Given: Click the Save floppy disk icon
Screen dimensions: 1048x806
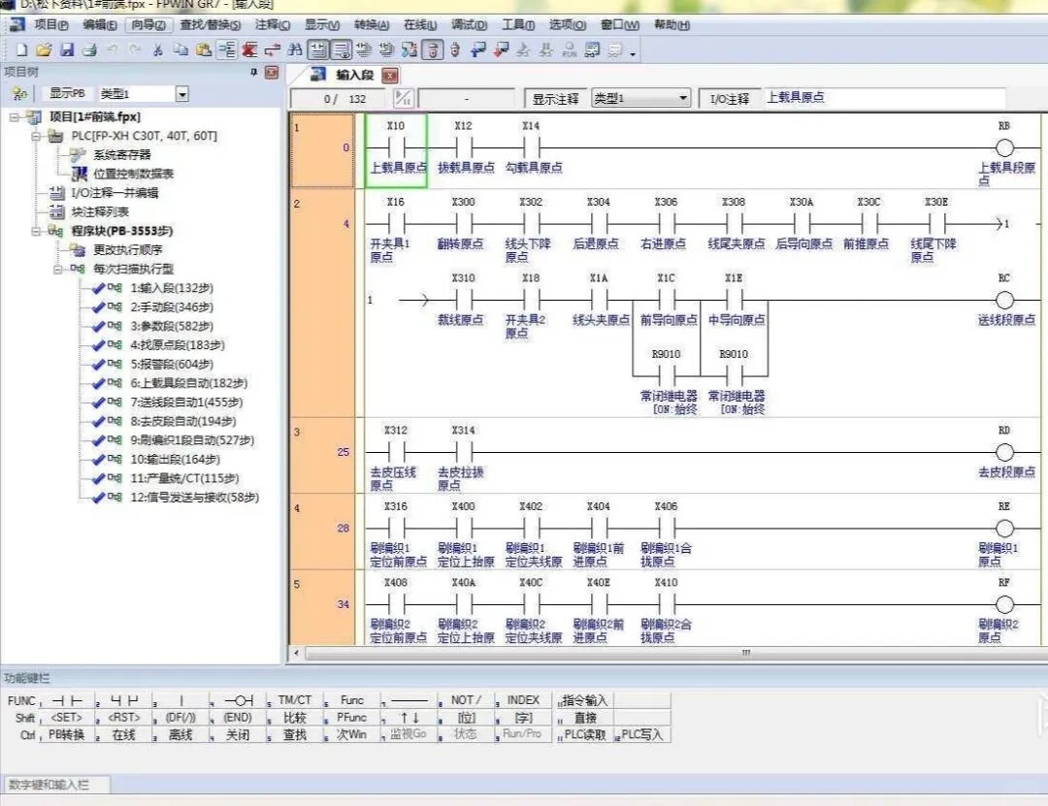Looking at the screenshot, I should (x=67, y=49).
